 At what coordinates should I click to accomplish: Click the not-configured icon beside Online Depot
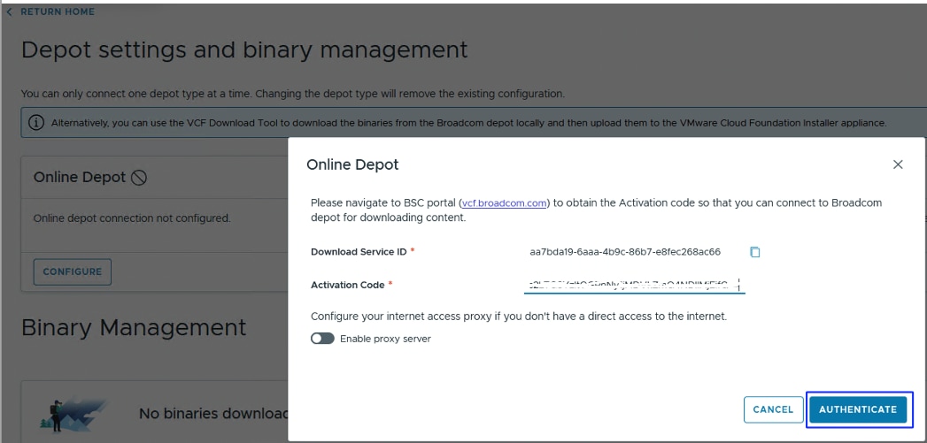(139, 177)
